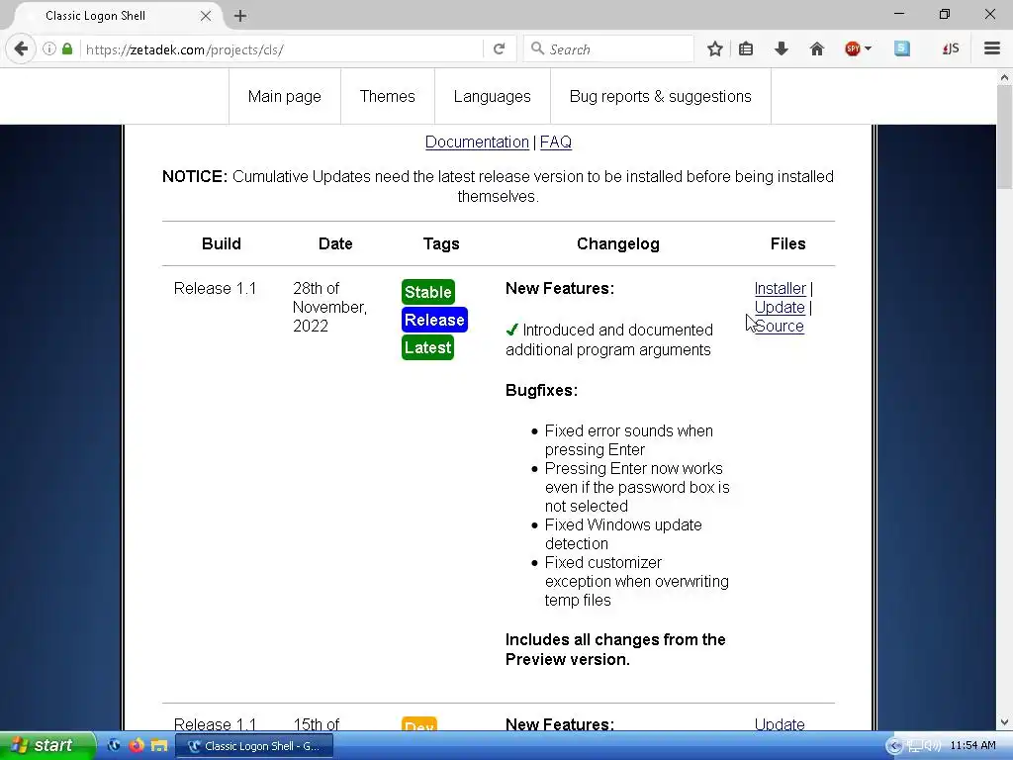Viewport: 1013px width, 760px height.
Task: Launch Firefox from quick launch
Action: pyautogui.click(x=137, y=745)
